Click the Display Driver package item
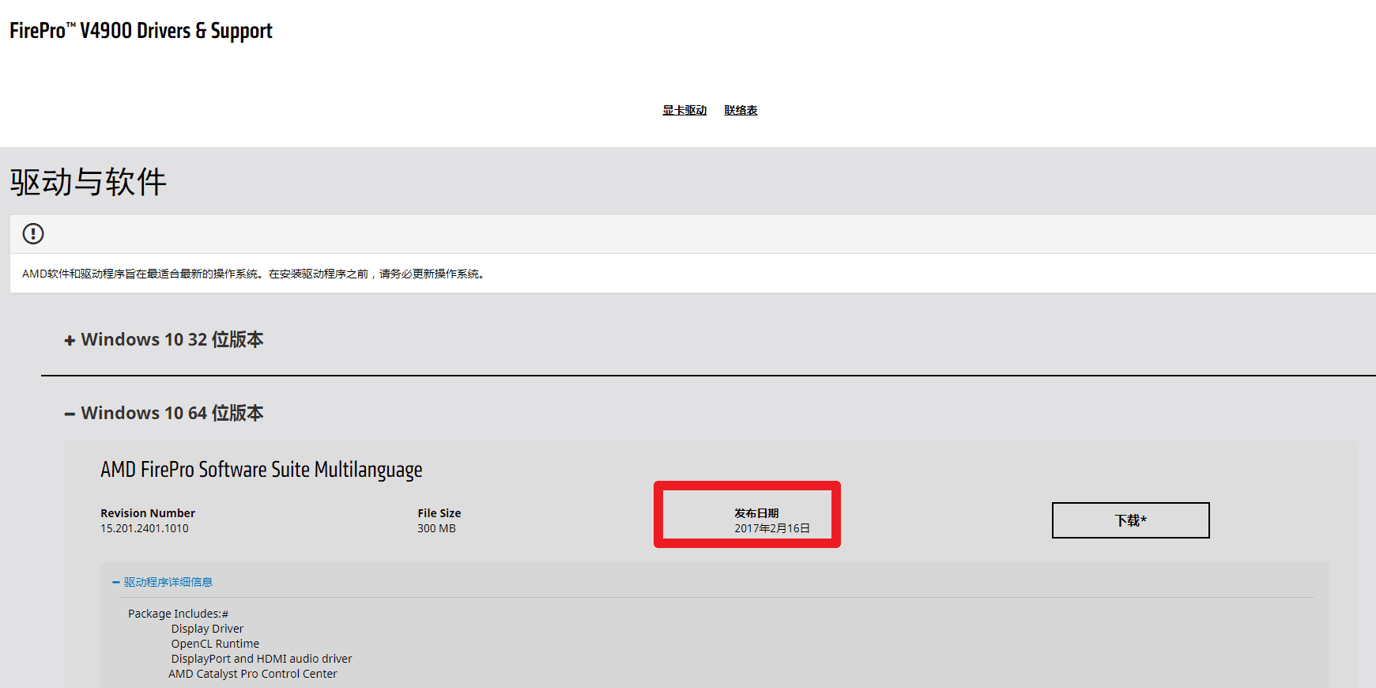This screenshot has width=1376, height=688. click(207, 629)
